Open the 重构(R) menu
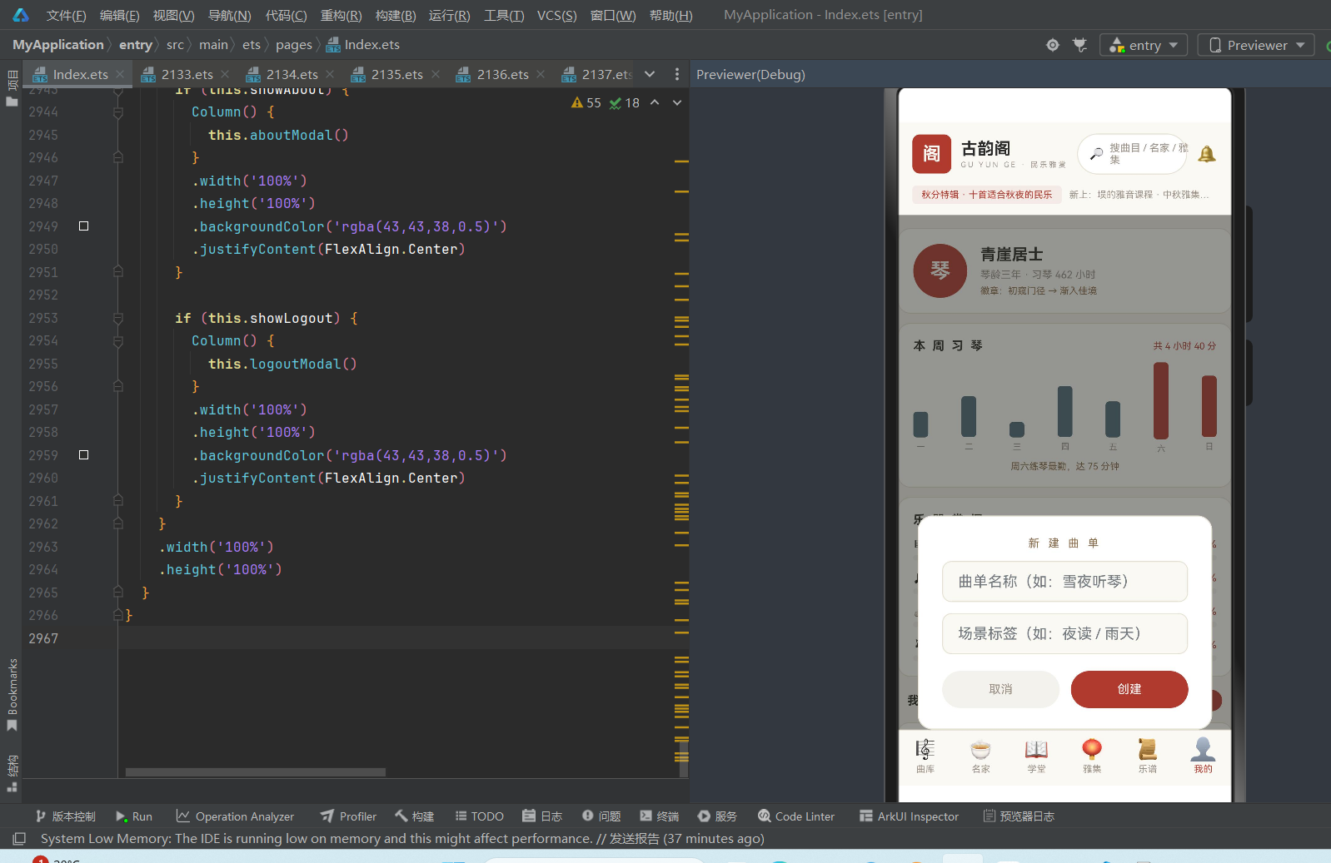This screenshot has height=863, width=1331. click(x=341, y=15)
